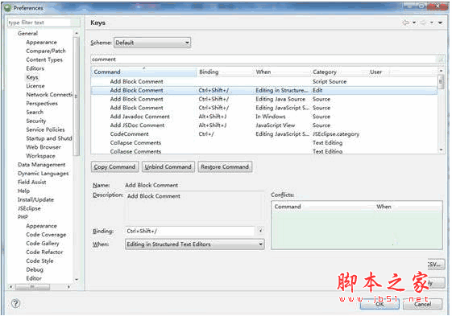Select the Add JSDoc Comment row

click(264, 125)
